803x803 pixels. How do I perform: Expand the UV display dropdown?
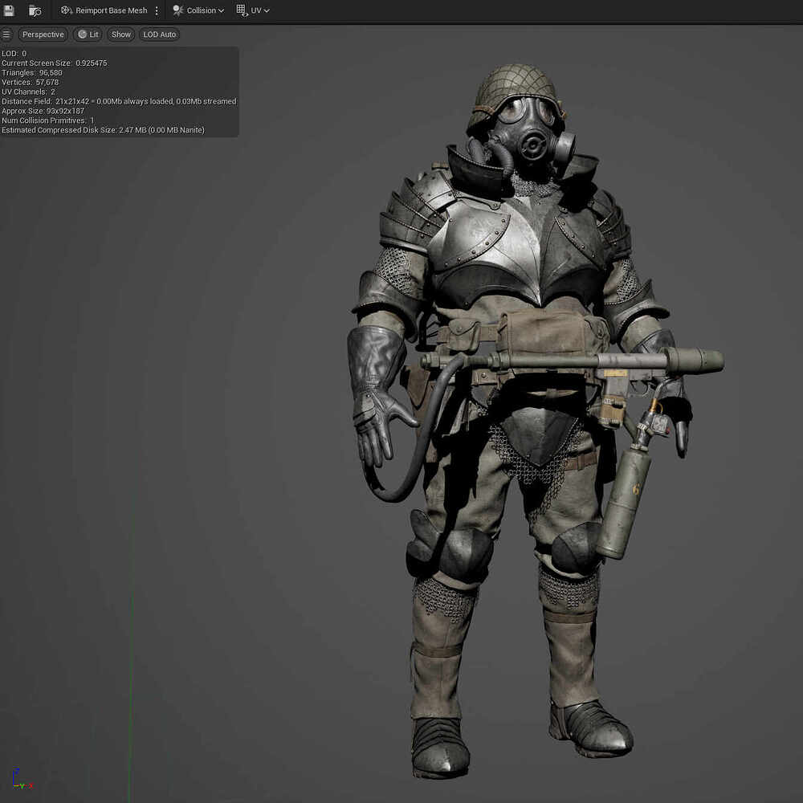(253, 10)
